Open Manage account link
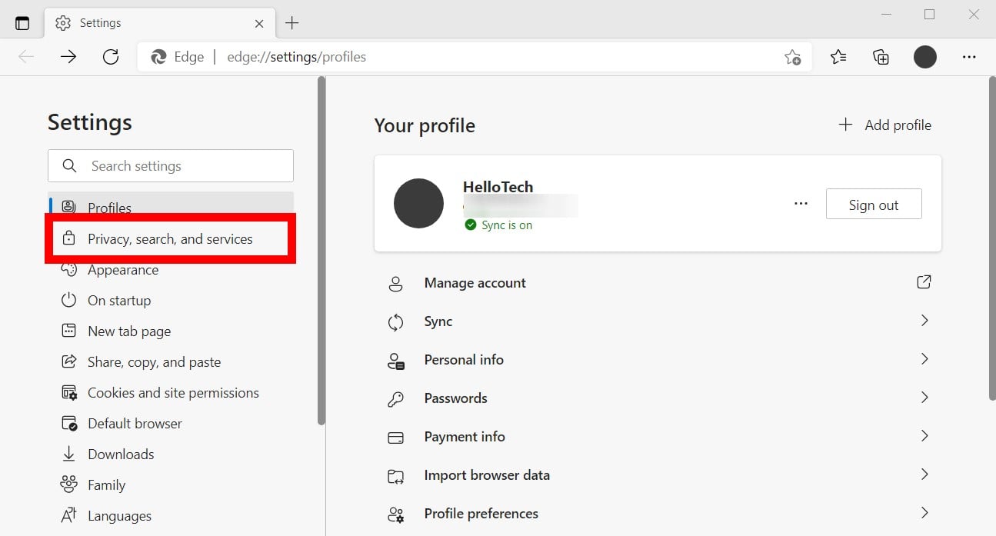996x536 pixels. 658,283
